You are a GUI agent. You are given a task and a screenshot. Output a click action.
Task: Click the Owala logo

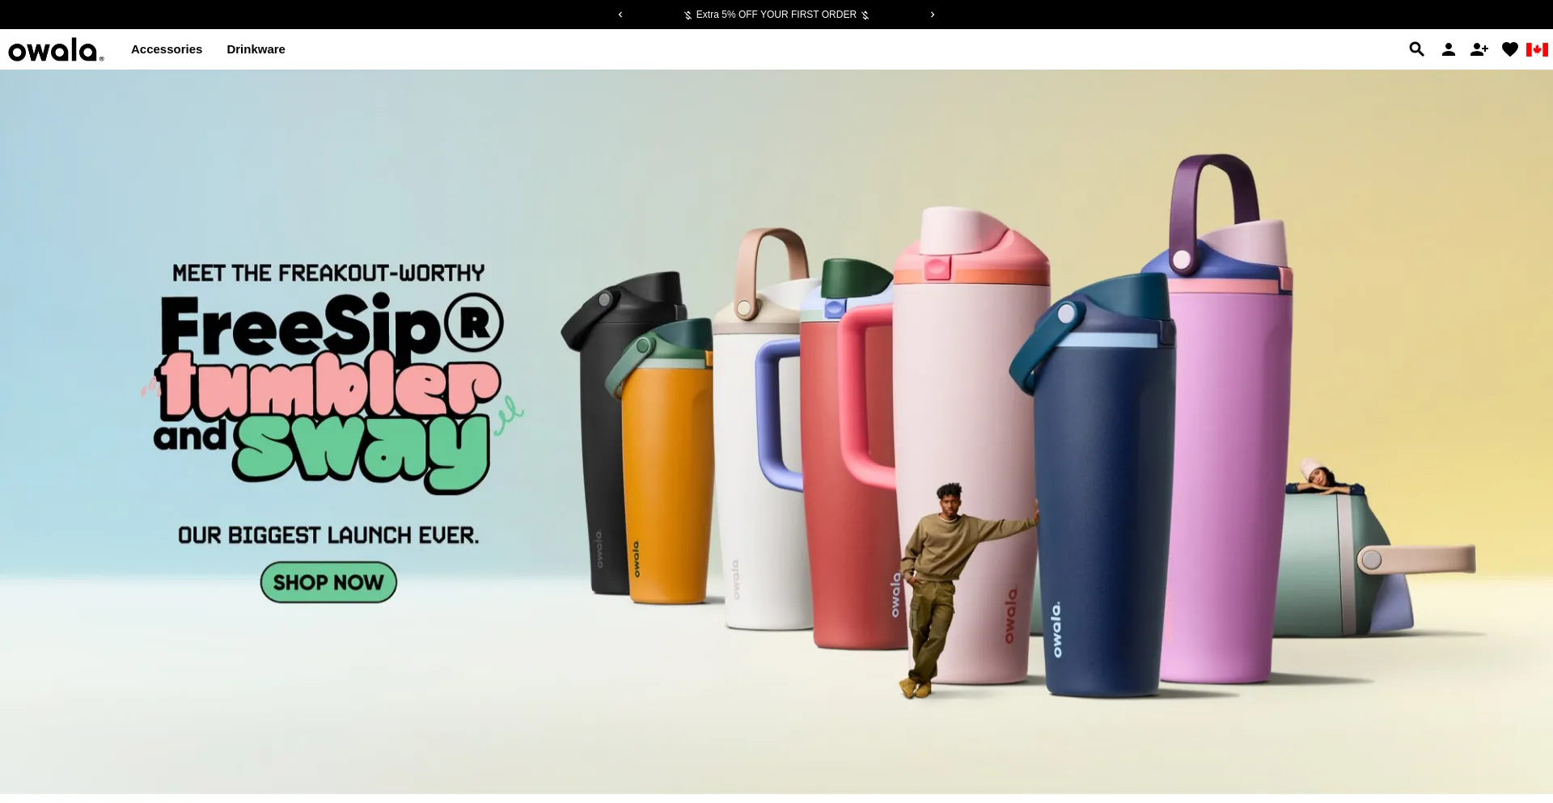pos(56,49)
